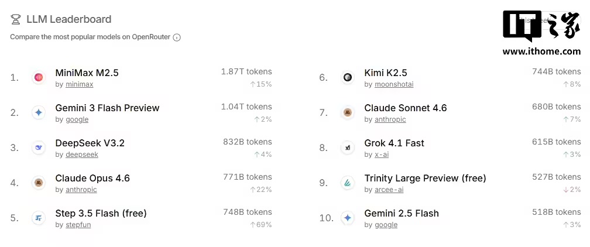Open the Claude Sonnet 4.6 model page
This screenshot has height=247, width=590.
pos(405,108)
